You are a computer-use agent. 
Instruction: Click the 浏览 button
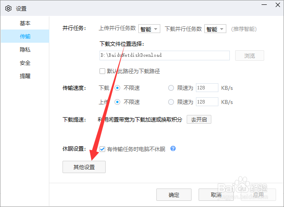coord(250,55)
